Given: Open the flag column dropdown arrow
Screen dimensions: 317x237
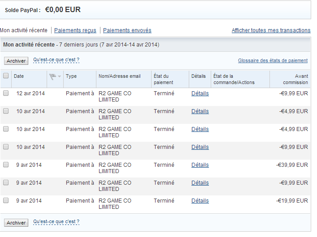Looking at the screenshot, I should click(59, 77).
